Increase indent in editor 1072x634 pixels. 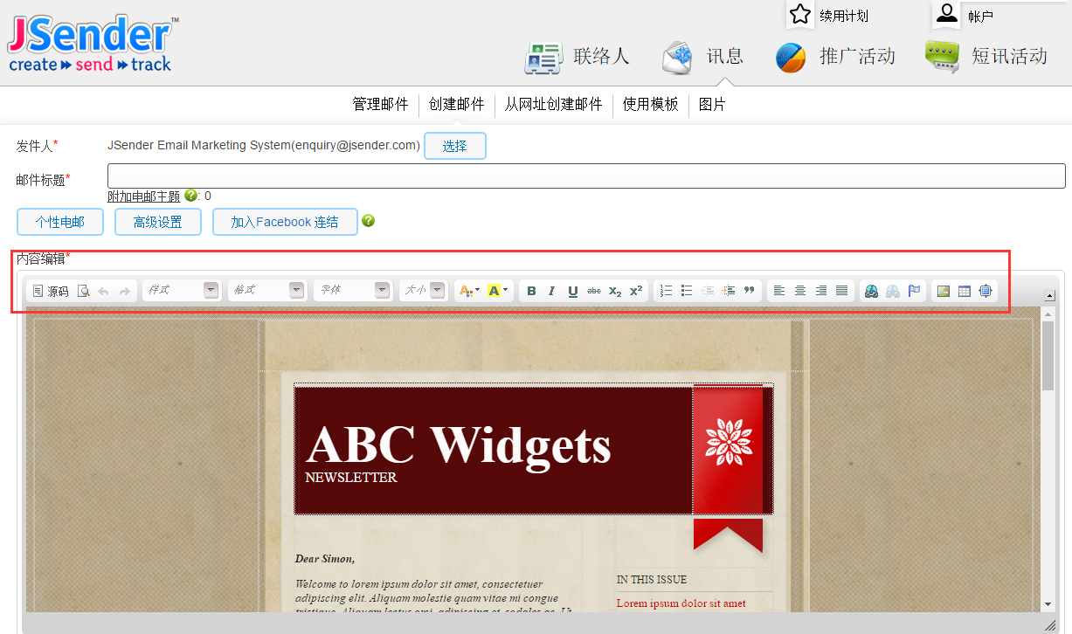pos(729,291)
